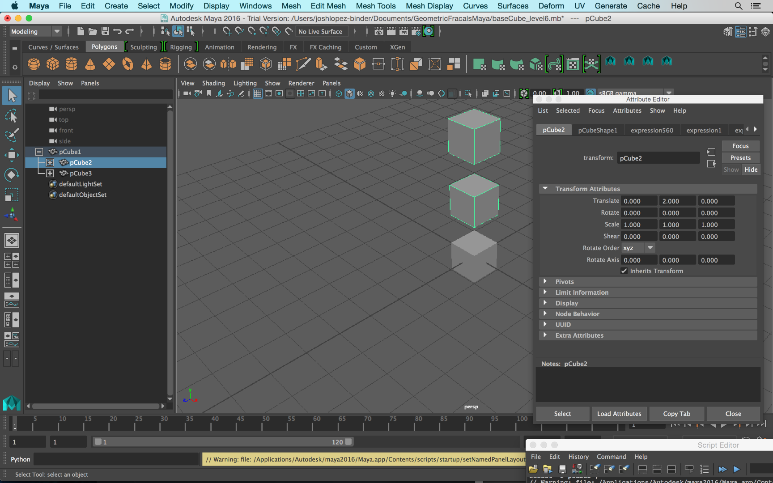The height and width of the screenshot is (483, 773).
Task: Expand the pCube3 outliner node
Action: pos(50,173)
